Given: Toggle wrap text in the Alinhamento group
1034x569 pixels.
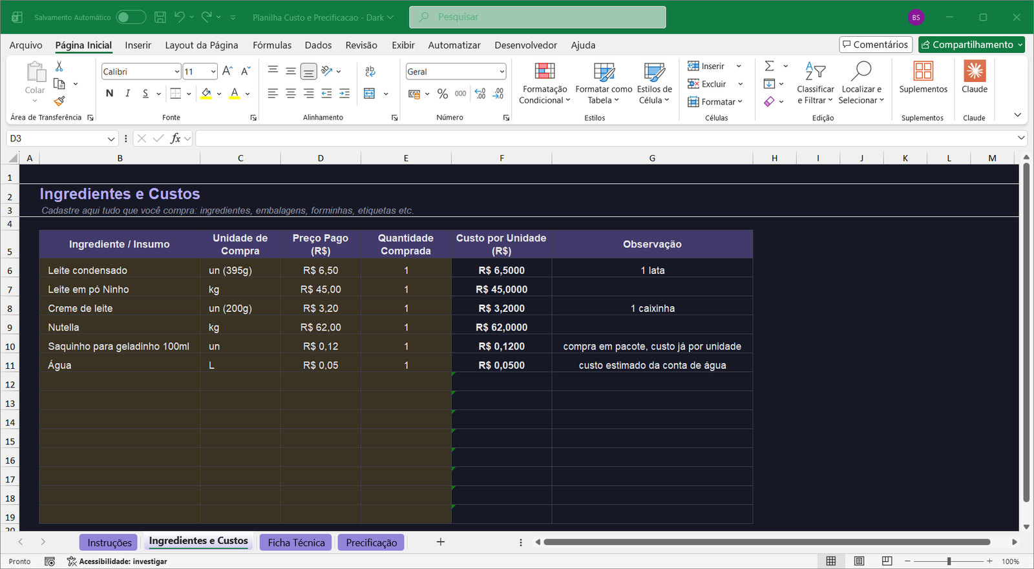Looking at the screenshot, I should [370, 71].
